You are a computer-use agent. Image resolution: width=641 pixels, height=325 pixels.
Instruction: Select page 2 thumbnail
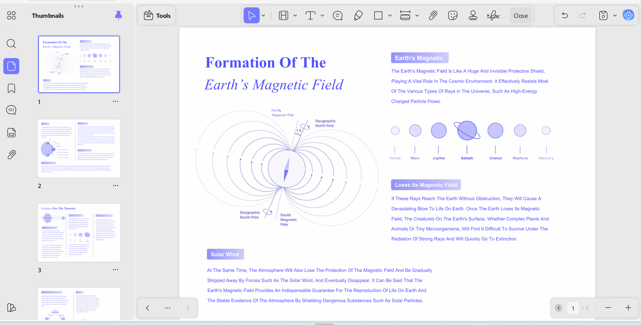[x=79, y=148]
